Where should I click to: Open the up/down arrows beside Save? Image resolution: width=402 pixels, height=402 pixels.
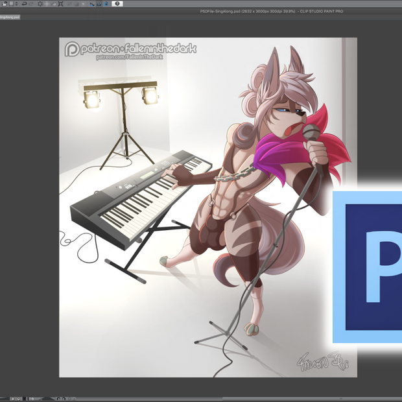(16, 4)
